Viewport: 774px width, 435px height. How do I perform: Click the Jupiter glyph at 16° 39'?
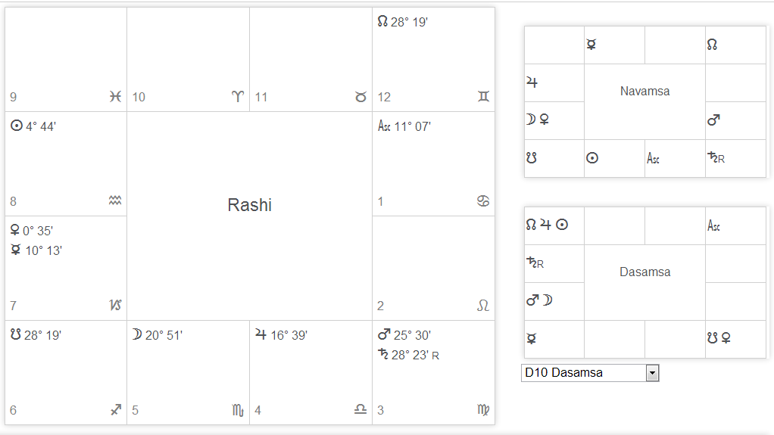pos(261,335)
